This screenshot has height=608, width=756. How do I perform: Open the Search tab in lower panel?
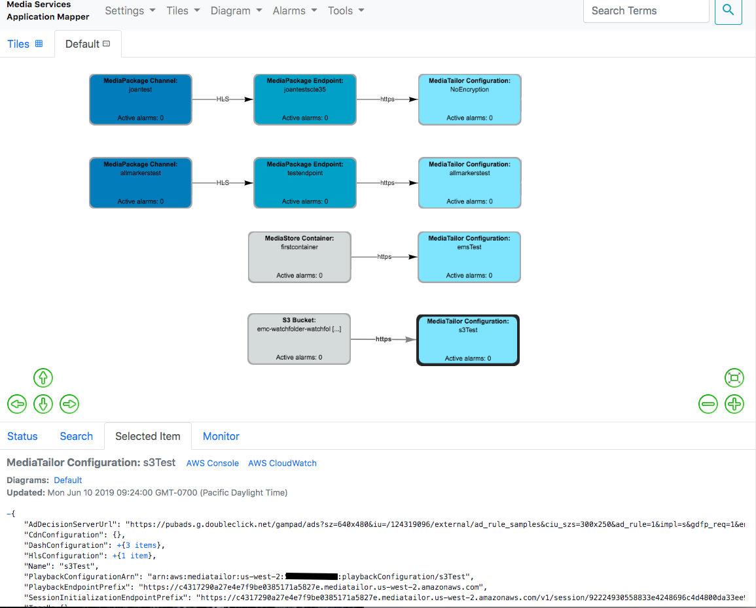[76, 436]
